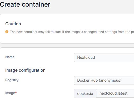The width and height of the screenshot is (134, 103).
Task: Click the orange warning exclamation icon
Action: 7,32
